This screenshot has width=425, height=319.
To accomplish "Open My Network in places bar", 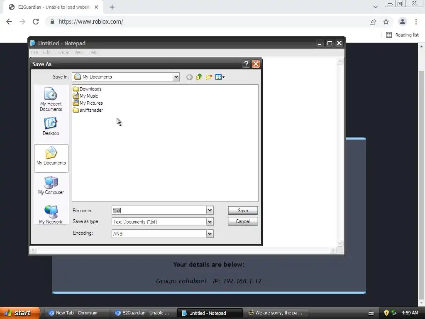I will (51, 215).
